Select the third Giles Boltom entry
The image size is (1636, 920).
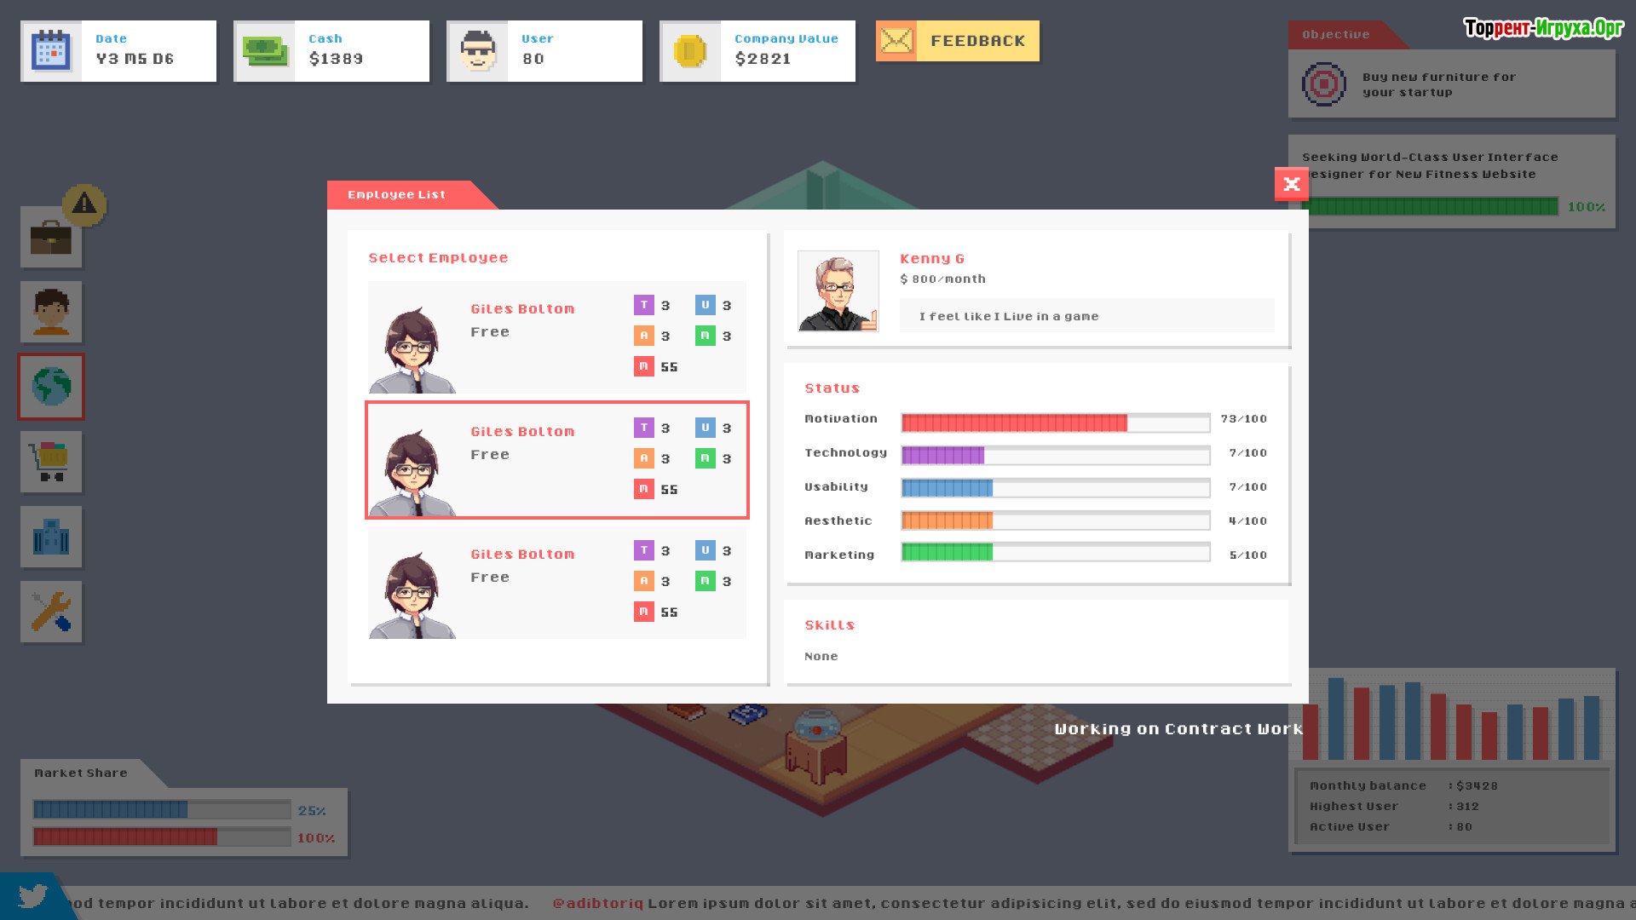556,583
